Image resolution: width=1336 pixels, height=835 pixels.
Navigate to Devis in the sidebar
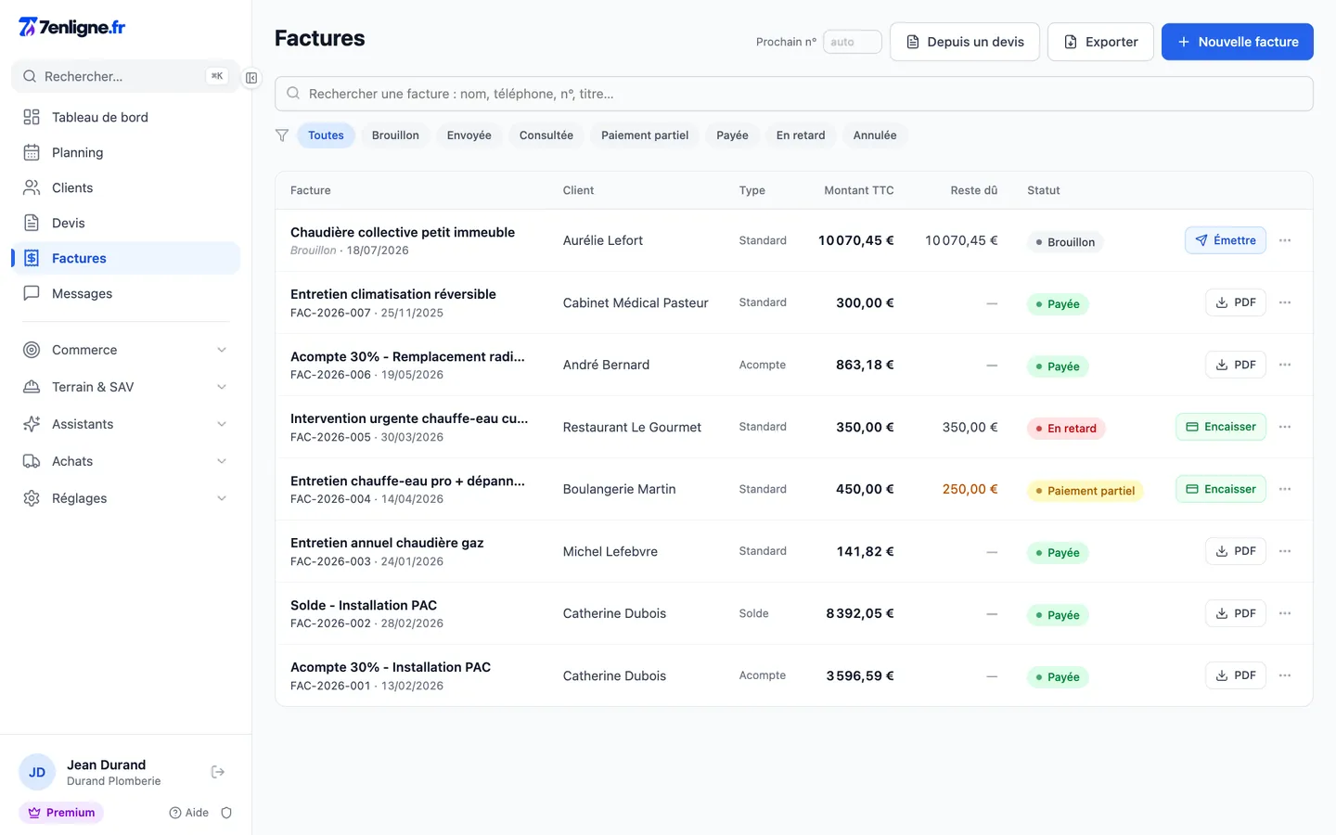[x=125, y=223]
